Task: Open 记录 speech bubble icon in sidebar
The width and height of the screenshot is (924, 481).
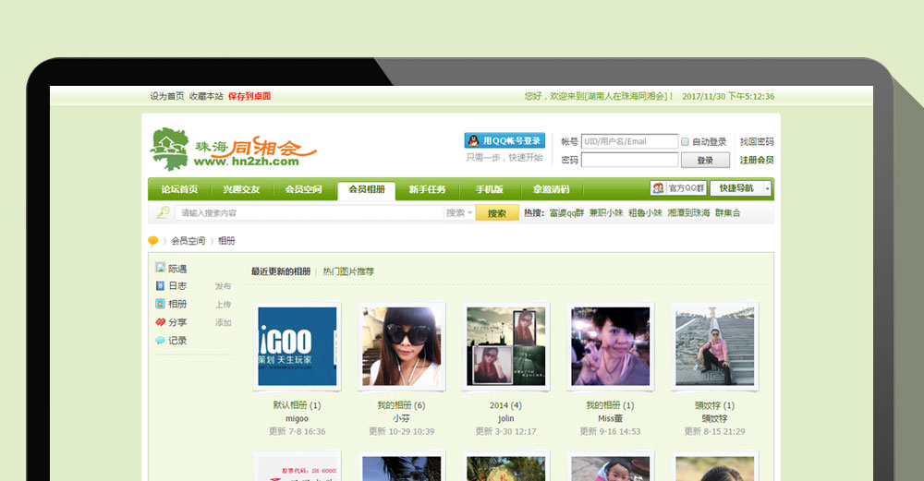Action: pyautogui.click(x=160, y=341)
